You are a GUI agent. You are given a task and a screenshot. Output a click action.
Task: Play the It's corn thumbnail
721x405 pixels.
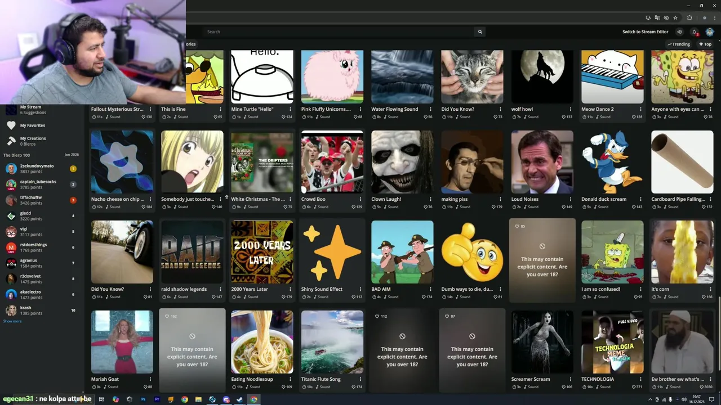(x=682, y=252)
